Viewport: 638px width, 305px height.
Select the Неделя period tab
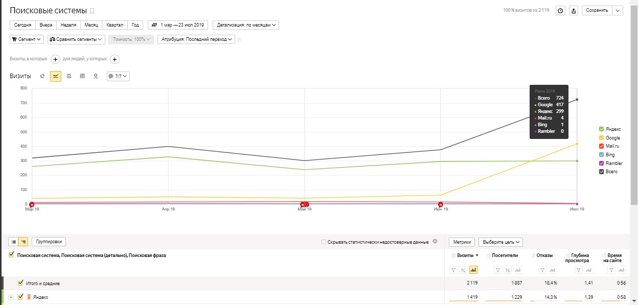[x=68, y=25]
